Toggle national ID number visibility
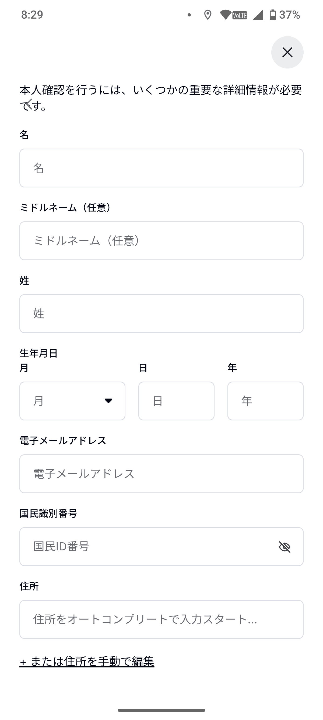Image resolution: width=323 pixels, height=720 pixels. coord(285,547)
